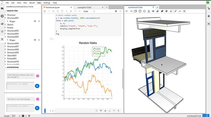This screenshot has height=117, width=211.
Task: Toggle visibility of first Shape item
Action: (x=35, y=21)
